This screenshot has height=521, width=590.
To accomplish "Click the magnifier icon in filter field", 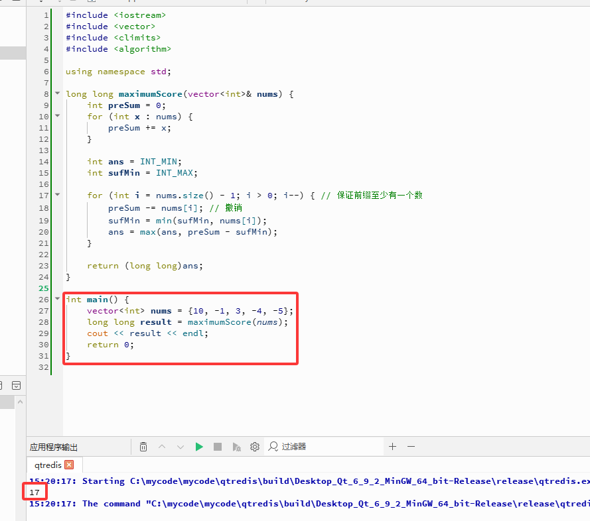I will (x=273, y=446).
